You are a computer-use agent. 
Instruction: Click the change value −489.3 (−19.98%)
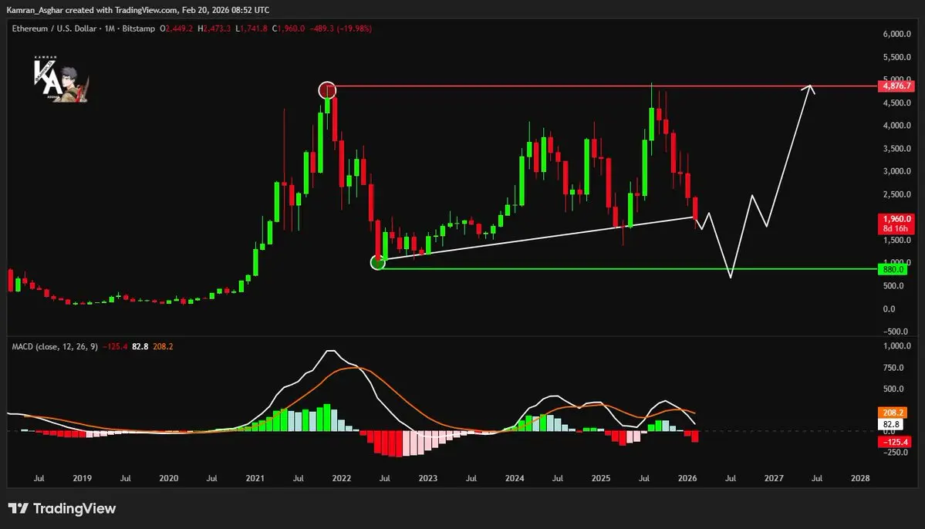coord(343,29)
